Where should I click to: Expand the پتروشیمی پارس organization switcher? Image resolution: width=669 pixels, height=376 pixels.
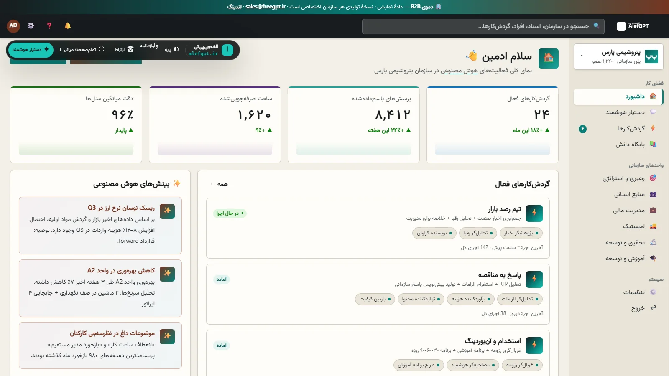coord(618,56)
